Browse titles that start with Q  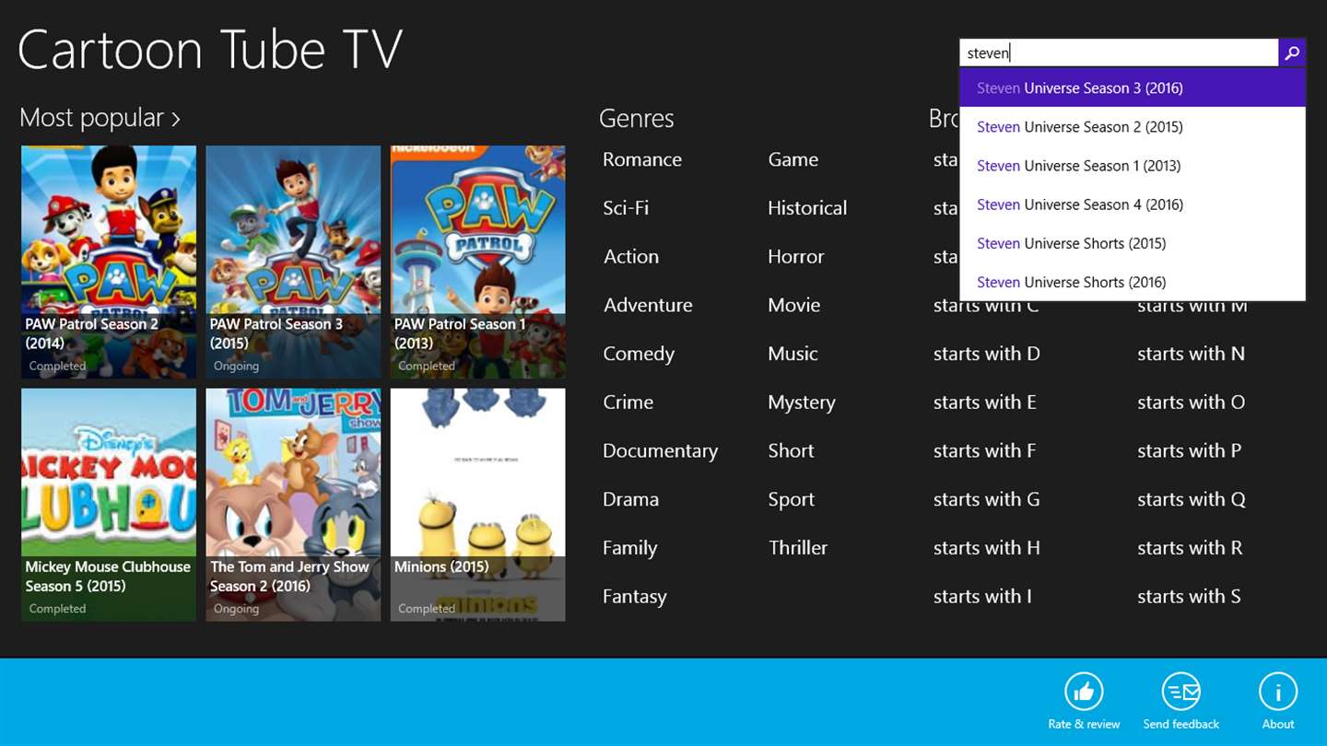(x=1192, y=499)
